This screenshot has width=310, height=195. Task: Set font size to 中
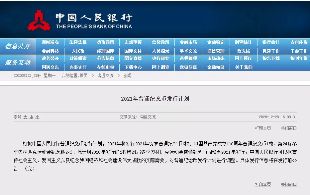coord(31,117)
